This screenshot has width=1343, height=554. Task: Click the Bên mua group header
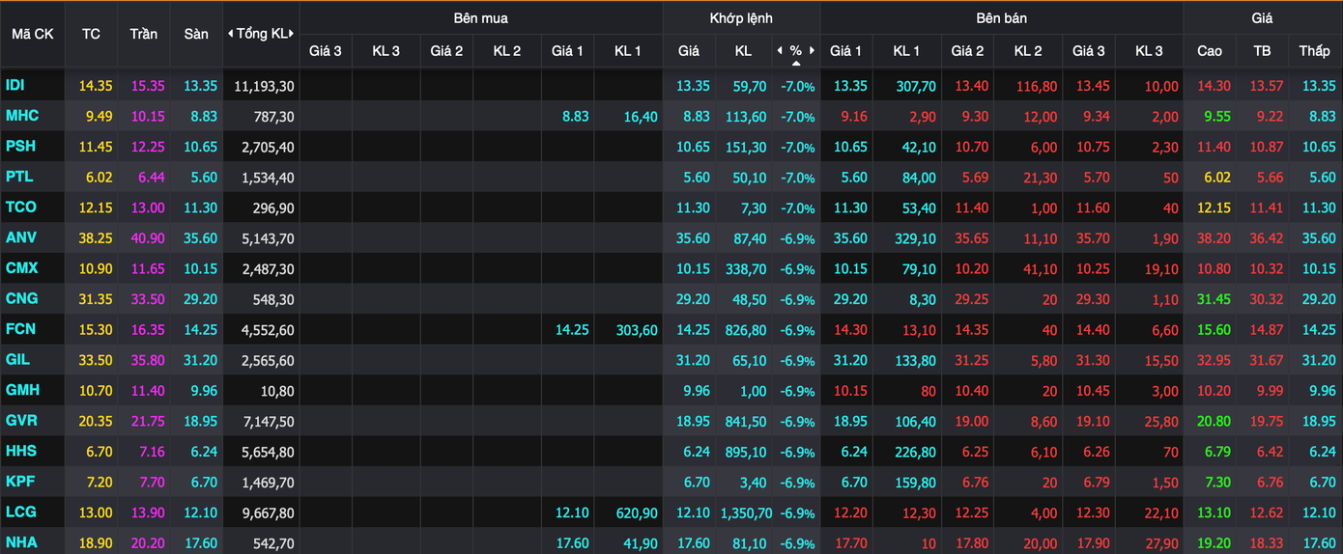coord(480,18)
